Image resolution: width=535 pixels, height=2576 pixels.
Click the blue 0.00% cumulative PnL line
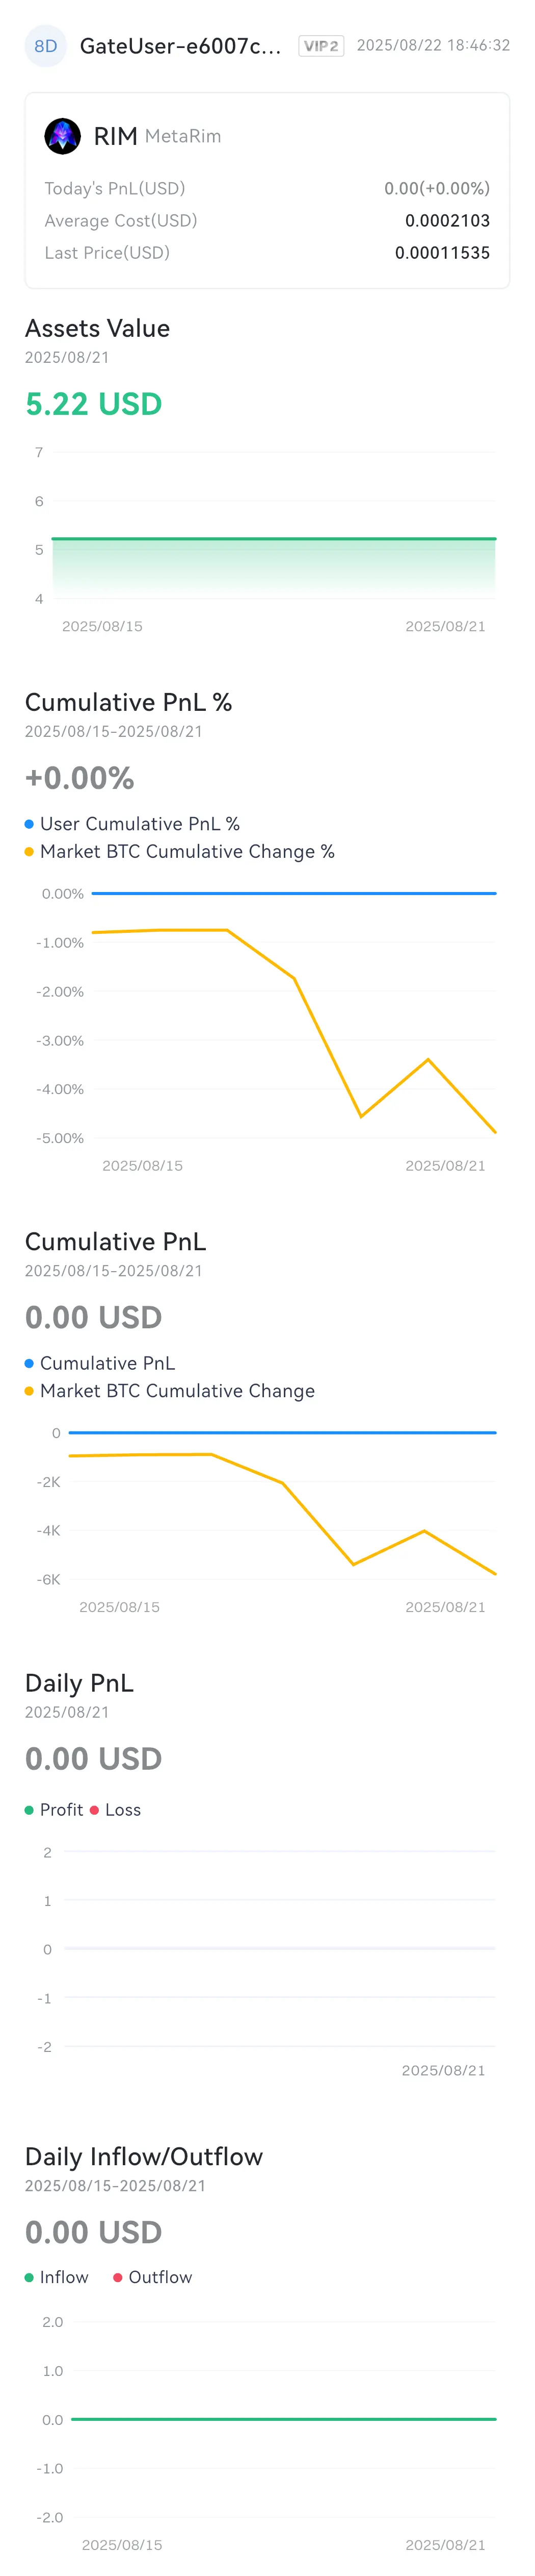click(x=293, y=893)
